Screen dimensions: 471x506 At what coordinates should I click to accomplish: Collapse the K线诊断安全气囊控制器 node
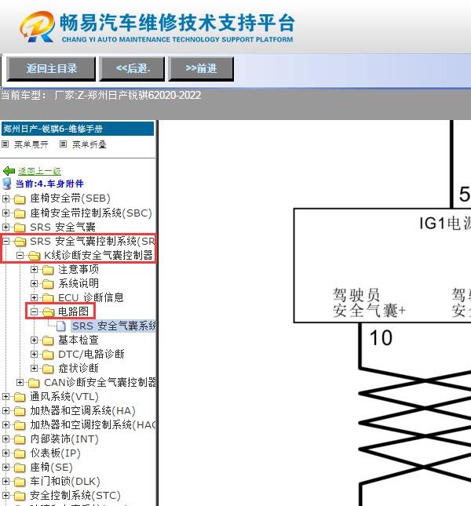pyautogui.click(x=20, y=255)
